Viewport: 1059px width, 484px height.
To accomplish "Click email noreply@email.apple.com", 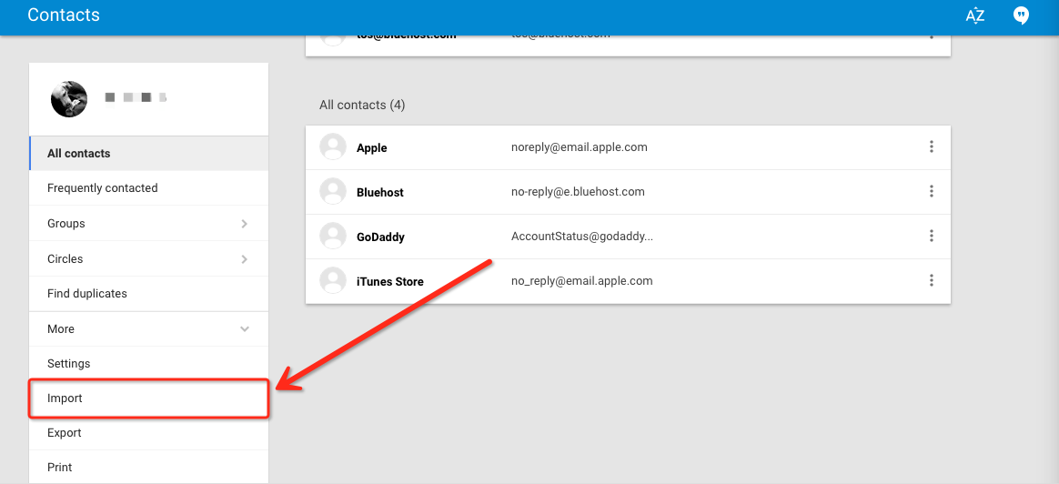I will (x=580, y=147).
